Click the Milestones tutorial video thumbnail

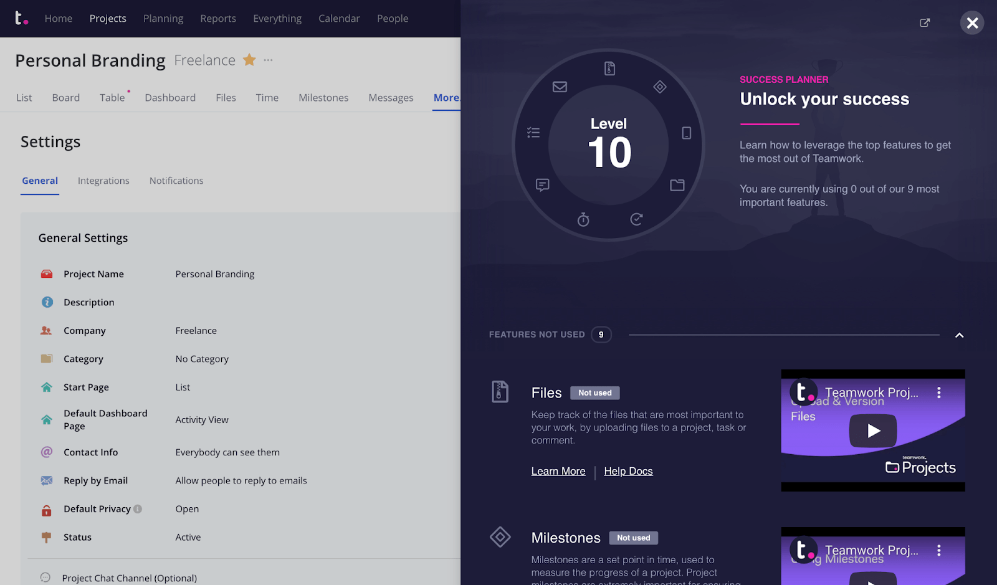click(873, 556)
